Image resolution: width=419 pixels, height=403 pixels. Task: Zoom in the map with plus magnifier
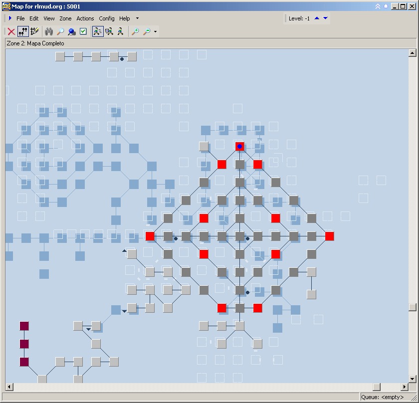point(135,31)
